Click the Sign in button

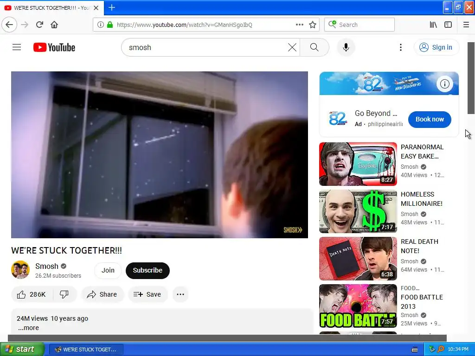click(x=436, y=47)
